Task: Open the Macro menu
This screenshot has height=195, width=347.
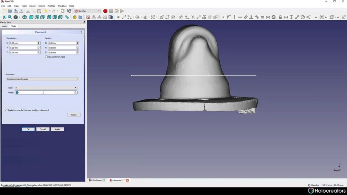Action: coord(32,6)
